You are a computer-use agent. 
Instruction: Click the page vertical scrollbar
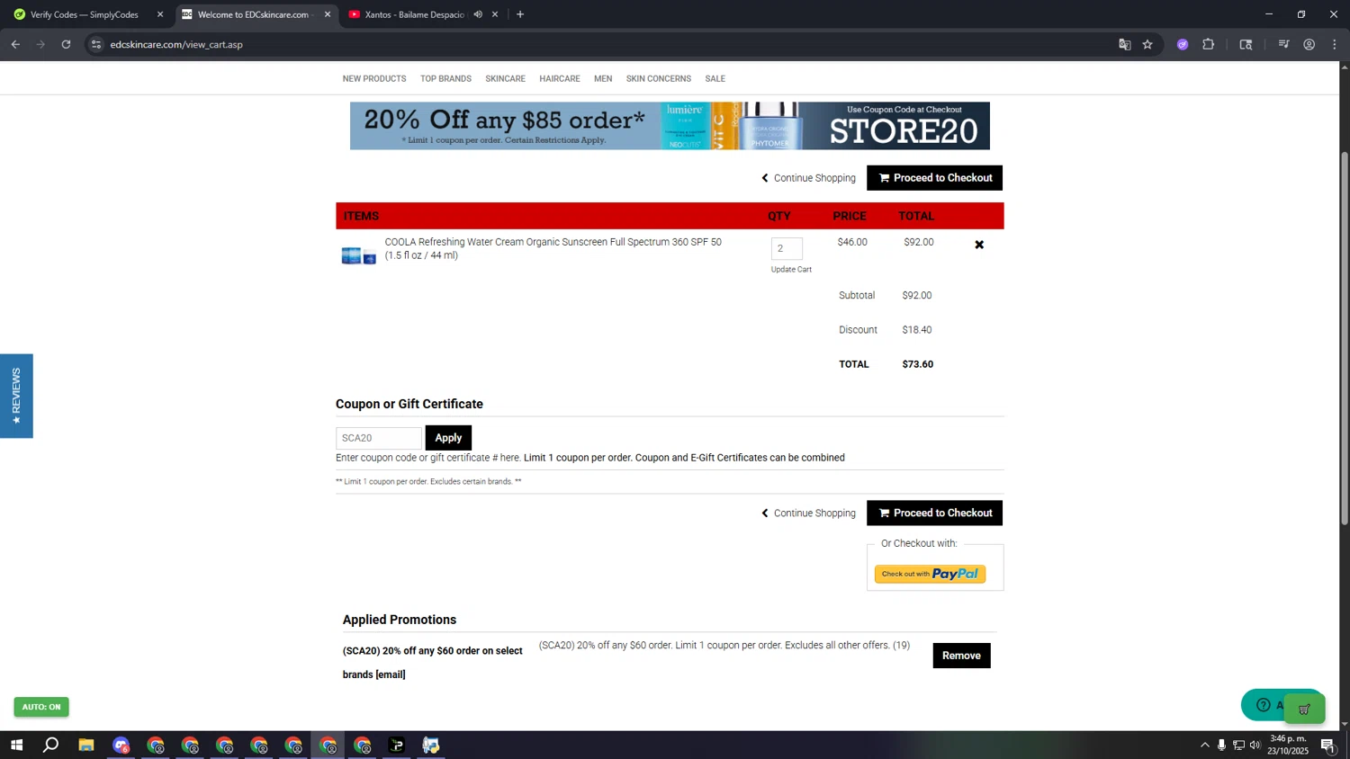click(x=1345, y=338)
